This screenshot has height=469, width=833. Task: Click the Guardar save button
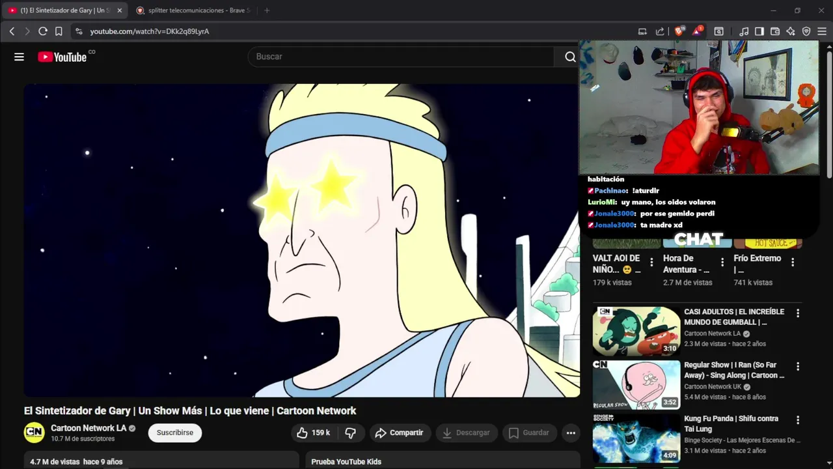click(529, 433)
